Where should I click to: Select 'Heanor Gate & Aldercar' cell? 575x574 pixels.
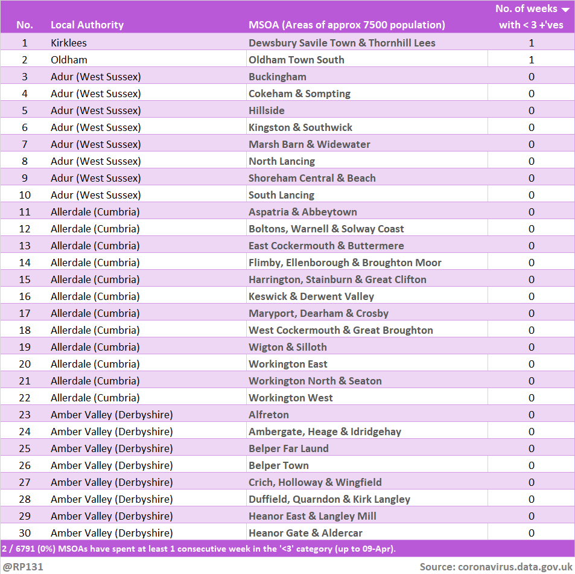tap(307, 533)
